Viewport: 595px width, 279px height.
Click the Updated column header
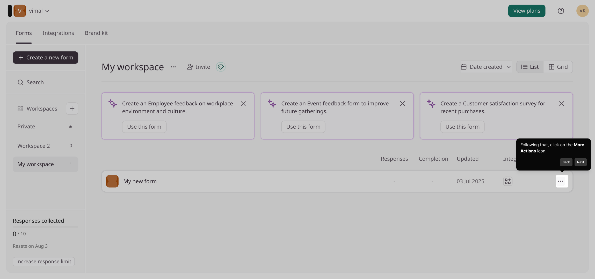click(x=468, y=159)
